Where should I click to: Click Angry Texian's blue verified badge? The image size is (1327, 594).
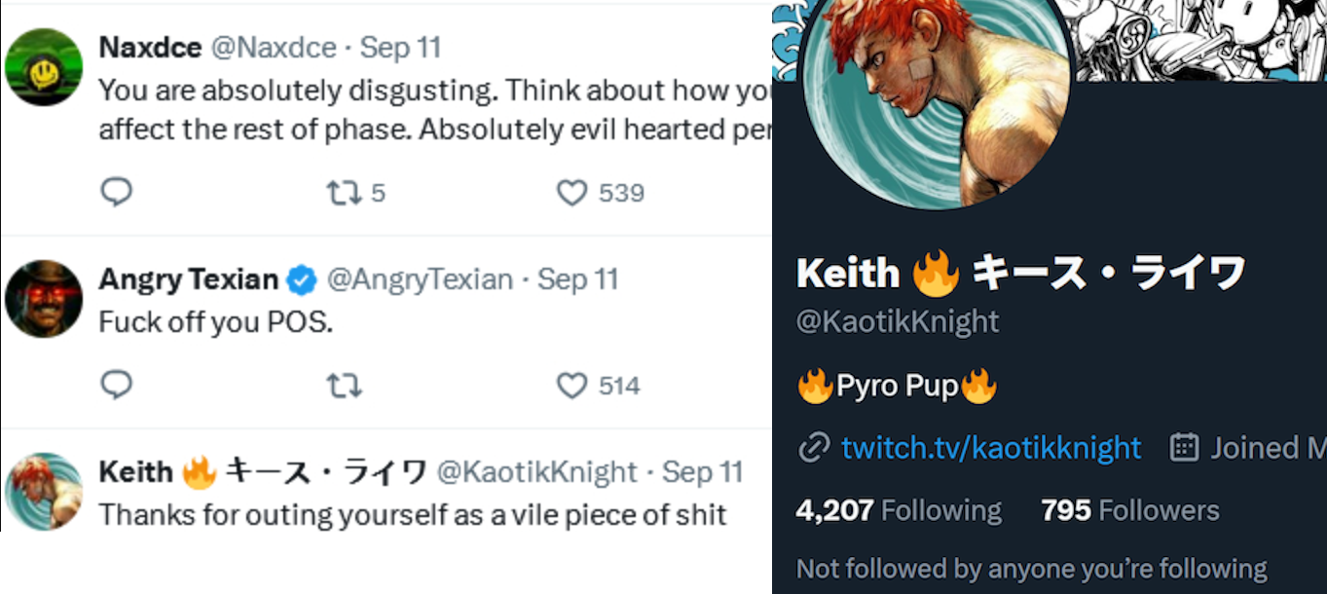point(302,280)
